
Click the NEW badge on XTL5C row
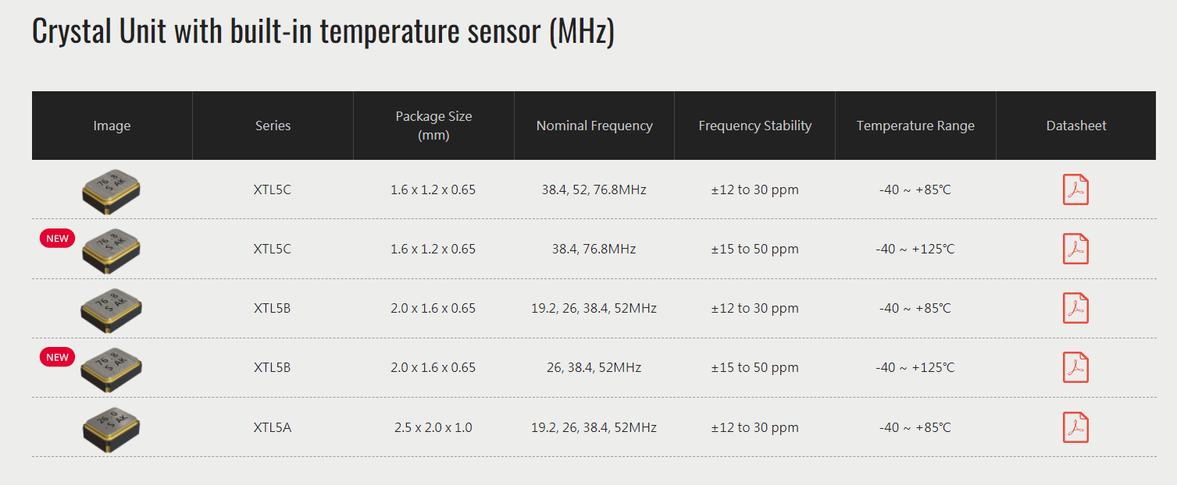[x=57, y=239]
